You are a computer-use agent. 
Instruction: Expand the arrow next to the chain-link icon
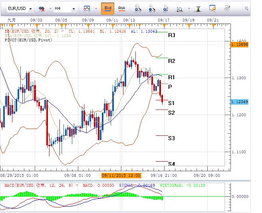click(x=50, y=8)
